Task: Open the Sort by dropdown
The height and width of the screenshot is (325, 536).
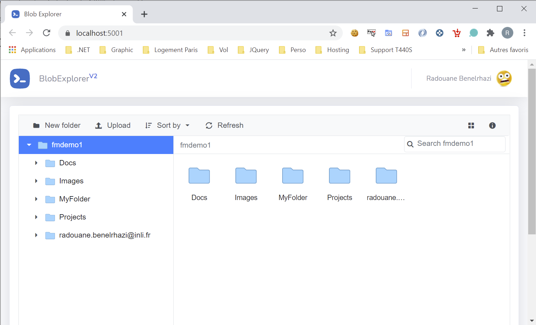Action: [168, 125]
